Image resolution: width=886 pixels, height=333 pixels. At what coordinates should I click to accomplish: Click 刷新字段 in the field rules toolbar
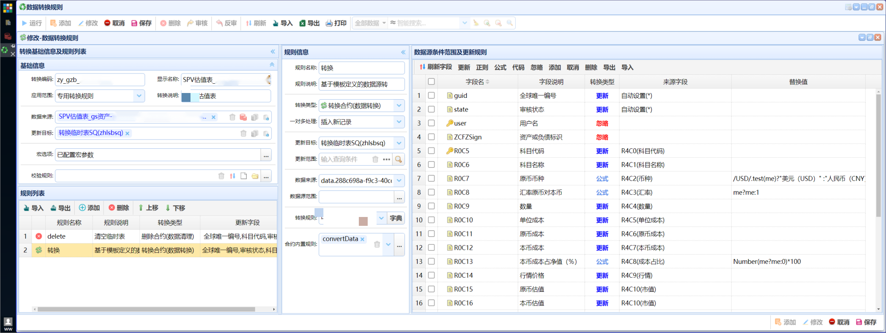(436, 67)
